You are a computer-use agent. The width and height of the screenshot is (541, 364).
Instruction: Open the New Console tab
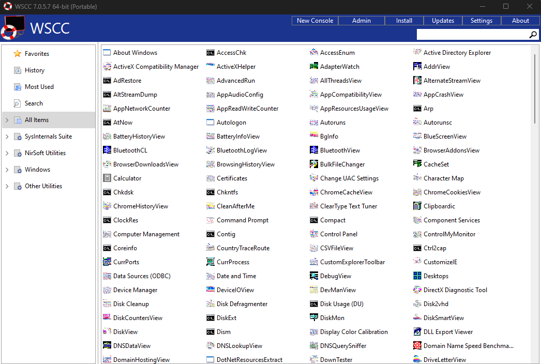[315, 21]
